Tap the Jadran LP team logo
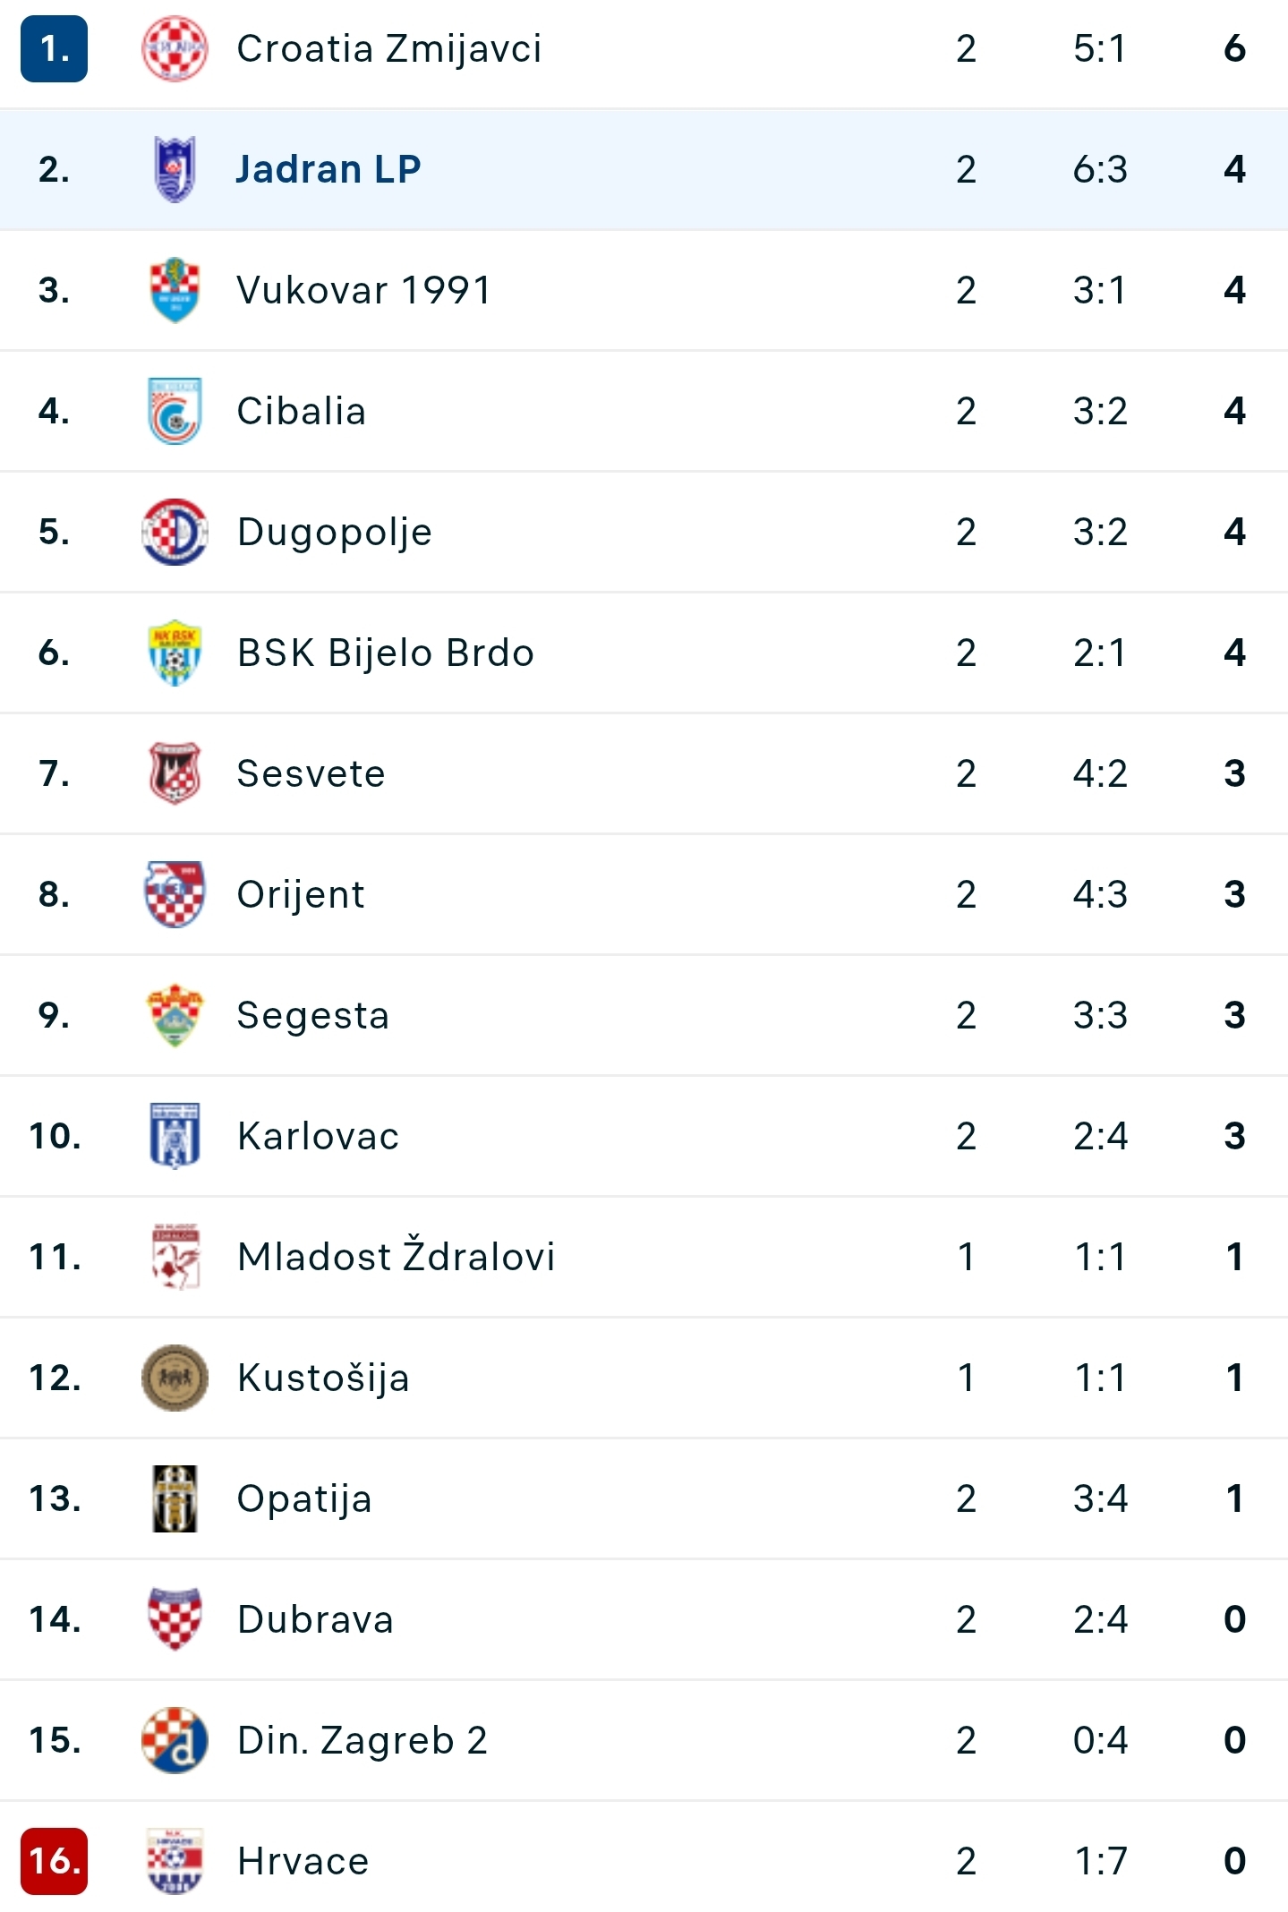This screenshot has width=1288, height=1912. tap(175, 169)
